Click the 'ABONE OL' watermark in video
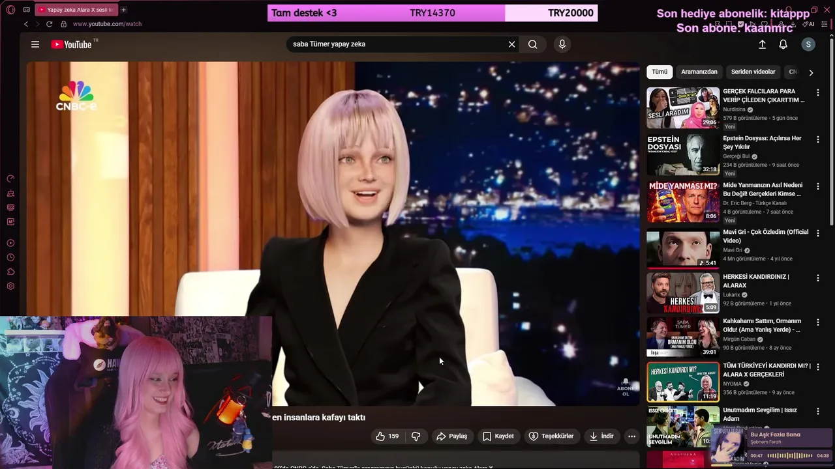The image size is (835, 469). tap(625, 388)
